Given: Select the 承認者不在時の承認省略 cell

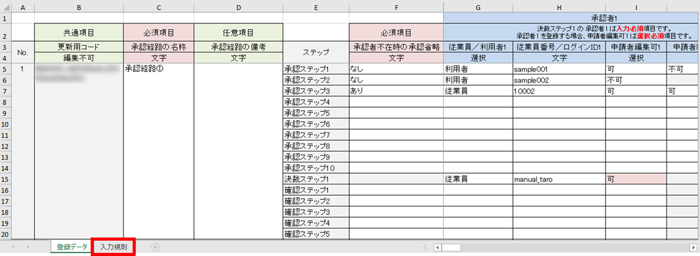Looking at the screenshot, I should point(396,47).
